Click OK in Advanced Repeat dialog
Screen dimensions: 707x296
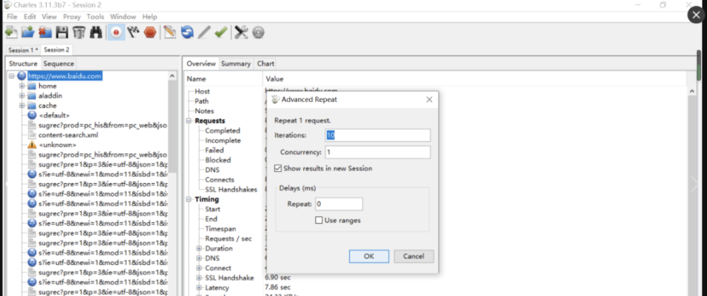(x=369, y=256)
